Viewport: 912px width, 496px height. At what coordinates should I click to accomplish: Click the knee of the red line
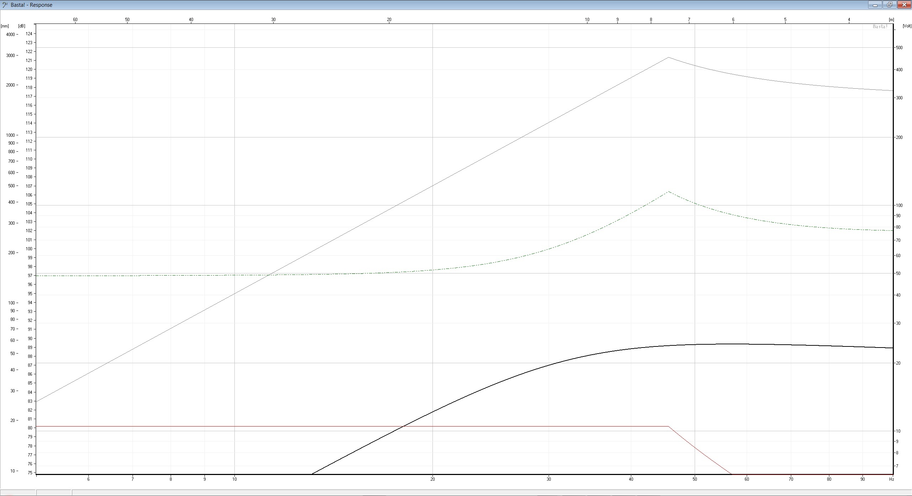pos(668,426)
